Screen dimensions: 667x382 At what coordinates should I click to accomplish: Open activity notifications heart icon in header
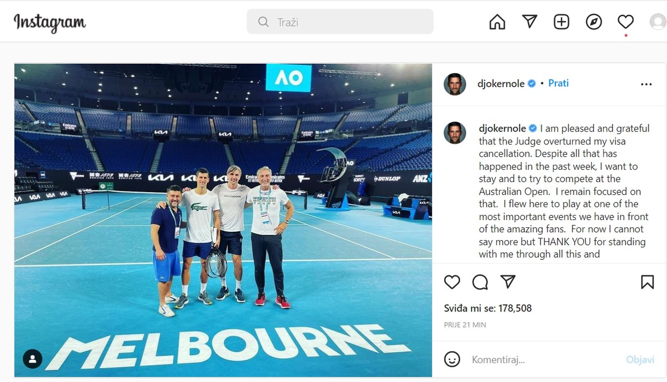626,22
